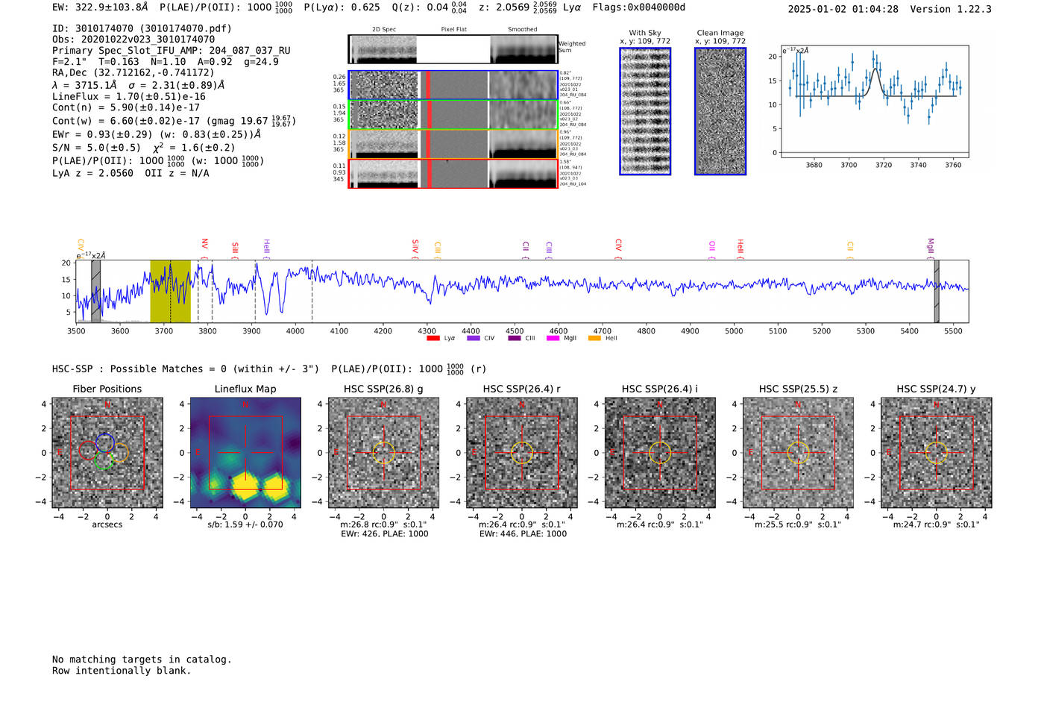Click the magenta 'OII' line label above the spectrum
1044x711 pixels.
pos(712,246)
